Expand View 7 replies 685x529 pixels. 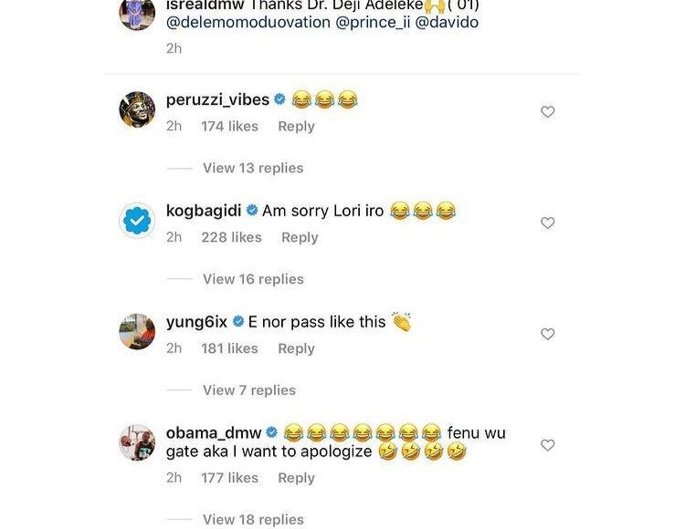(249, 390)
